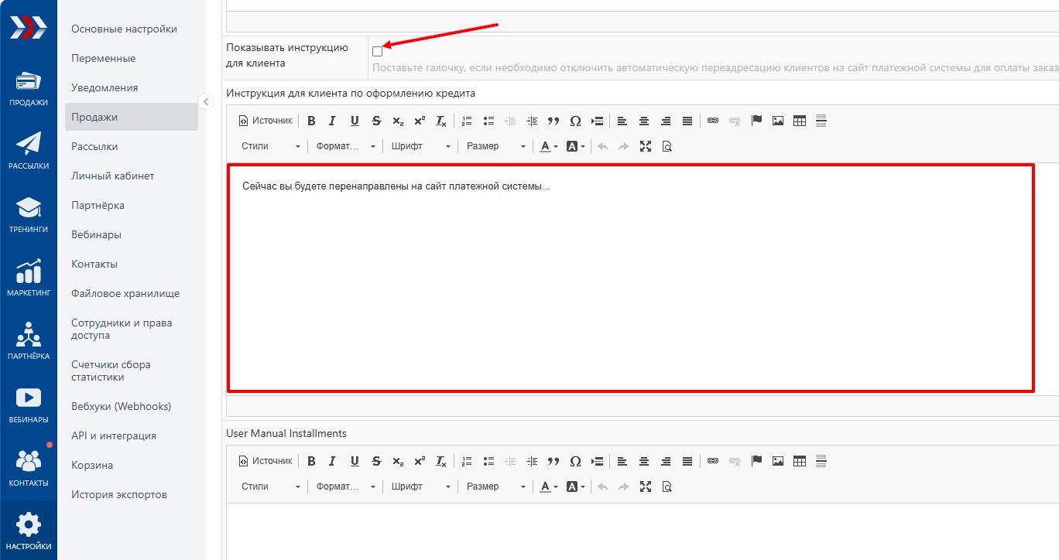Insert table in the credit instruction editor

point(800,121)
